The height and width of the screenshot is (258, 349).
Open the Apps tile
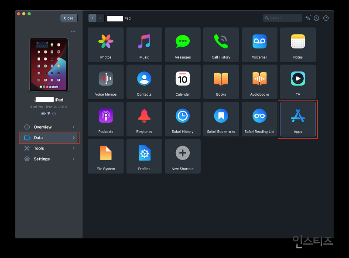coord(298,119)
